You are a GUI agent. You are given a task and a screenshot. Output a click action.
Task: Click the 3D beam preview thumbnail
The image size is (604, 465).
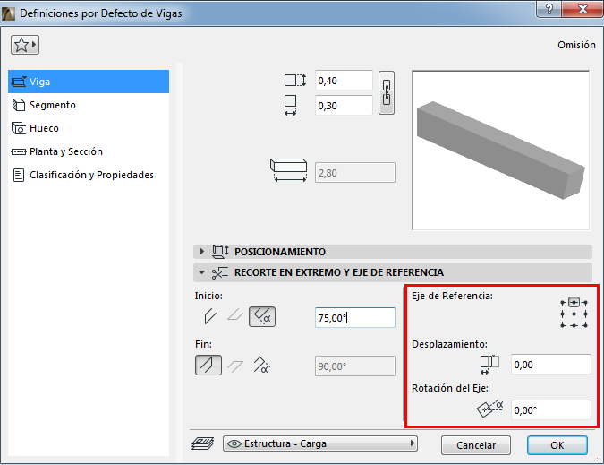click(501, 151)
